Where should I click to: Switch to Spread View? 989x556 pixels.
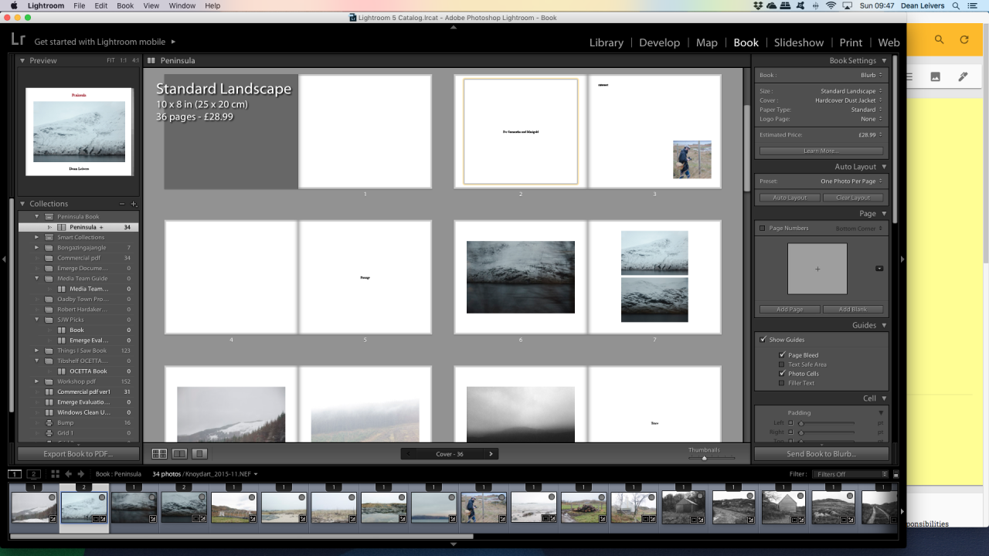(x=179, y=454)
